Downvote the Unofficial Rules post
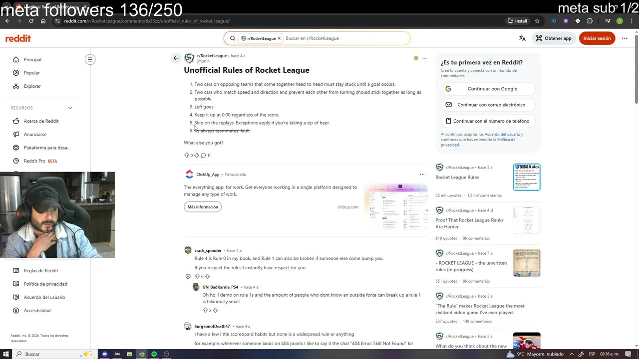 196,156
